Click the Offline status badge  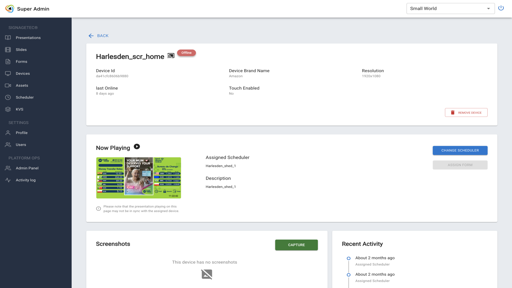(x=186, y=53)
